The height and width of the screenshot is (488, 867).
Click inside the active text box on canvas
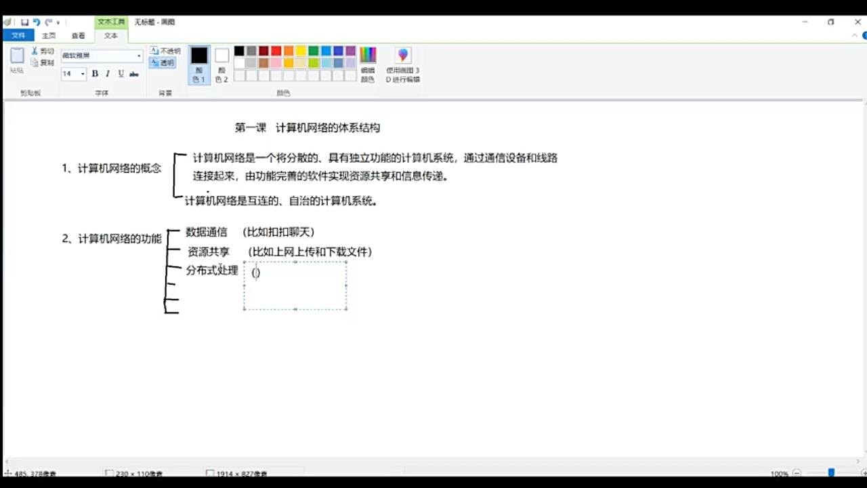tap(295, 285)
